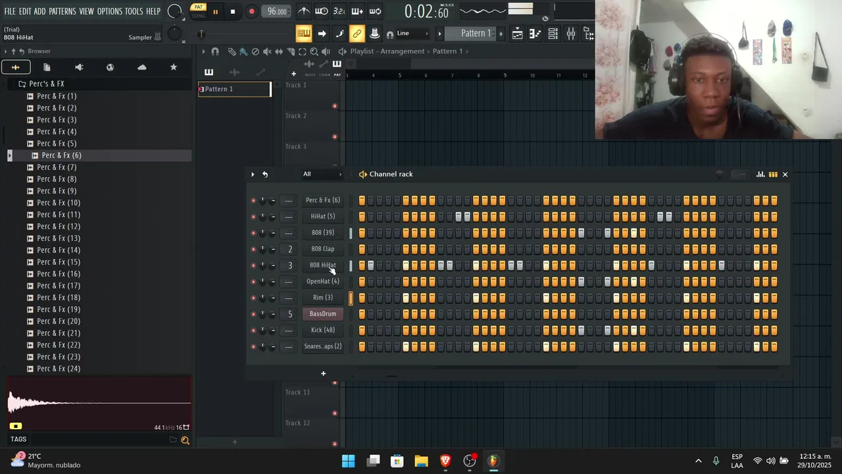This screenshot has height=474, width=842.
Task: Open the channel rack All filter dropdown
Action: pyautogui.click(x=322, y=174)
